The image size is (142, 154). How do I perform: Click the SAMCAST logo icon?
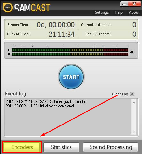click(x=8, y=8)
